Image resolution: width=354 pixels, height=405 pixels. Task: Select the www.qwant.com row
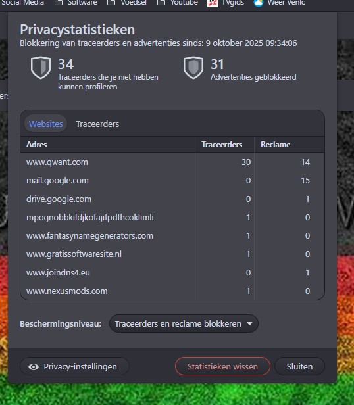click(x=172, y=162)
